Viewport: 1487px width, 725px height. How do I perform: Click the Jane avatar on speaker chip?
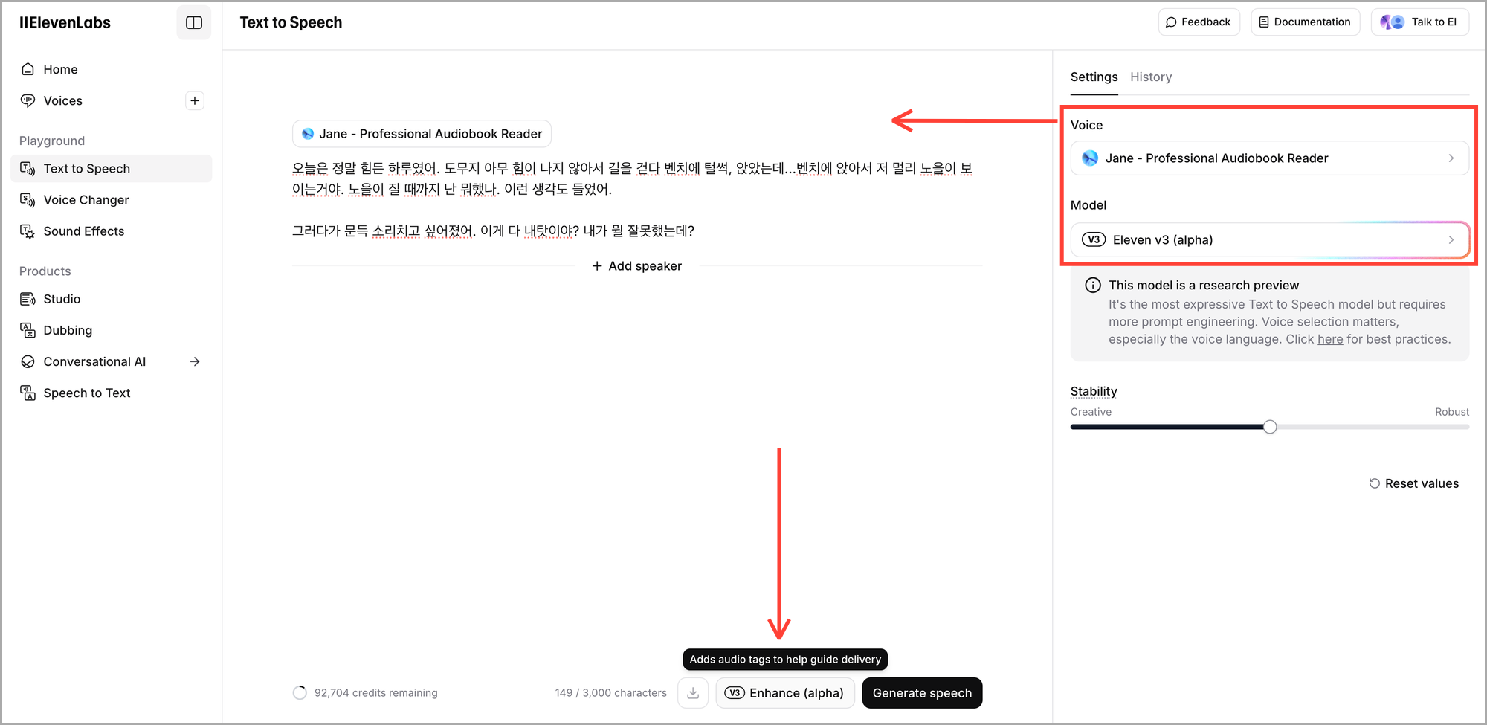[308, 134]
